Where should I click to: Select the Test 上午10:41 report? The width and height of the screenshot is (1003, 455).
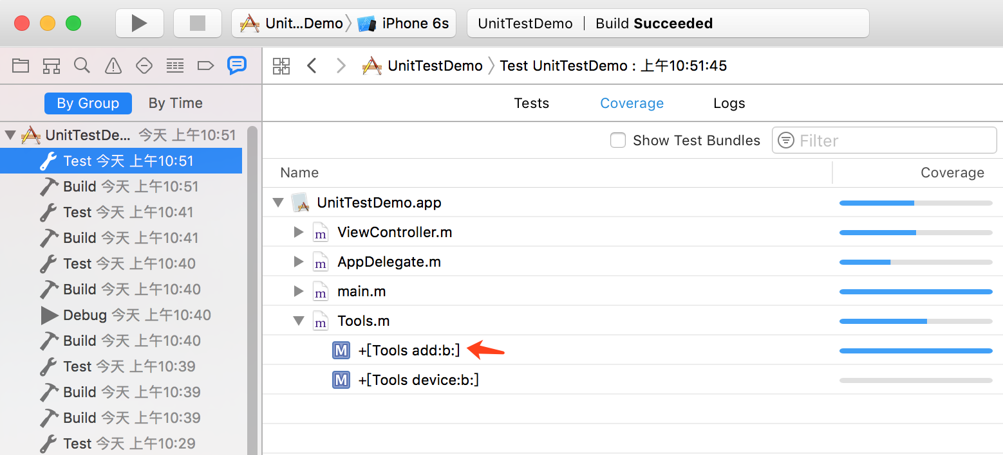pyautogui.click(x=121, y=212)
